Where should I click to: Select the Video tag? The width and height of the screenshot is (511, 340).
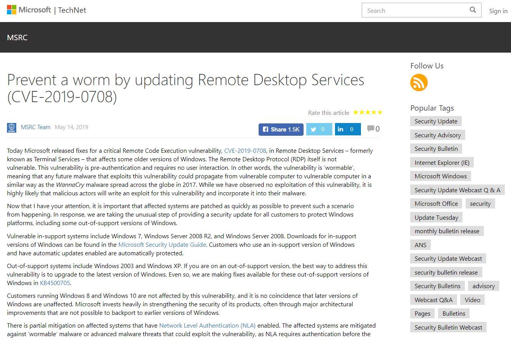(x=473, y=300)
